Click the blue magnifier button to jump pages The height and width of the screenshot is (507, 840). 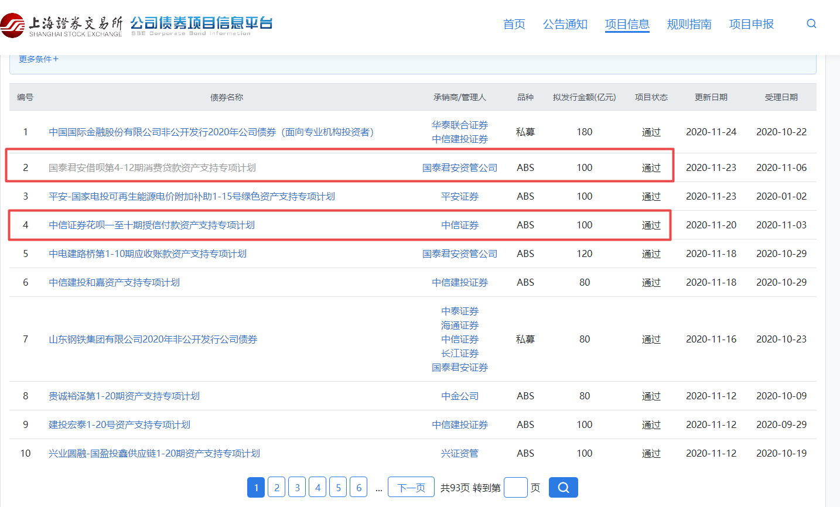562,487
